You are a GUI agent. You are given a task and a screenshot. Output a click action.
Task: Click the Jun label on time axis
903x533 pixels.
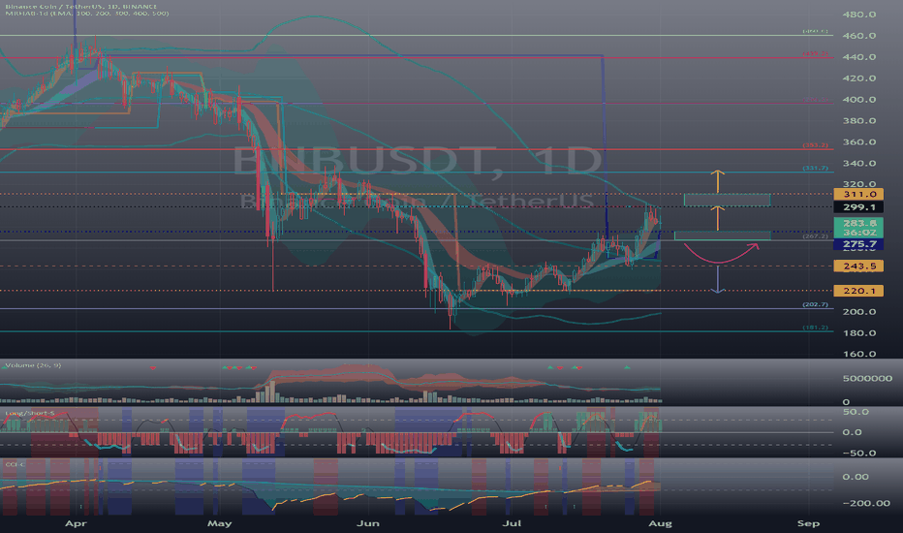(368, 523)
